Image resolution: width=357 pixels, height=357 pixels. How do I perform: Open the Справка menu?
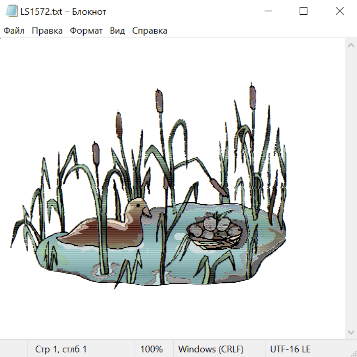(150, 31)
